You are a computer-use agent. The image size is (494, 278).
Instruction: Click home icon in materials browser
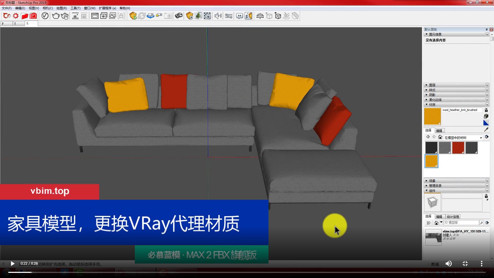pyautogui.click(x=440, y=137)
